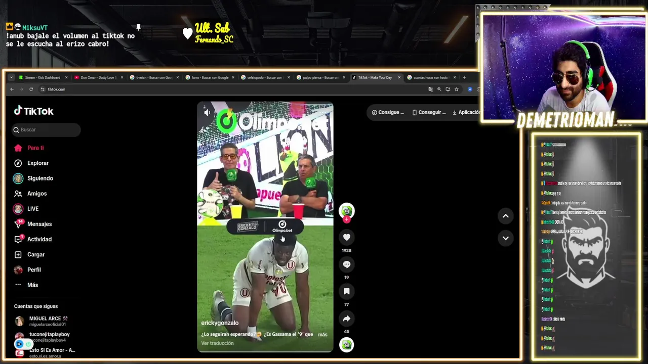Mute the TikTok video sound
The width and height of the screenshot is (648, 364).
coord(207,112)
